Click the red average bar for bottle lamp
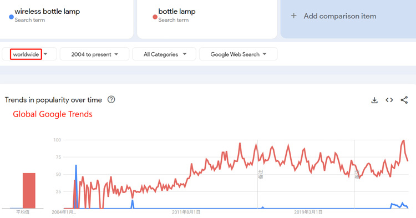 tap(29, 191)
